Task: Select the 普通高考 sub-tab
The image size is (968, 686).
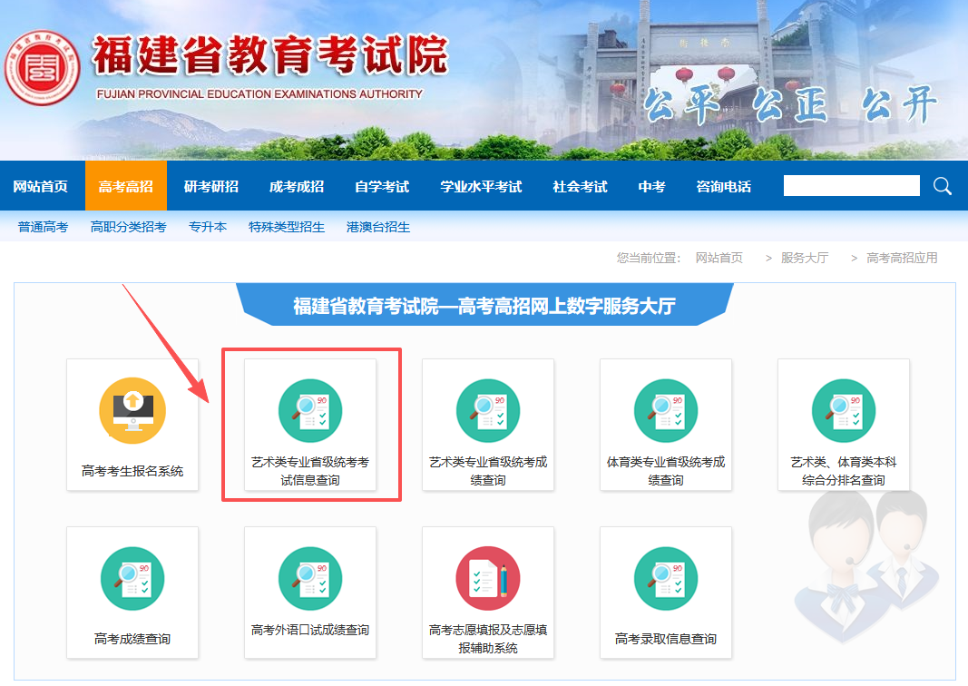Action: coord(42,227)
